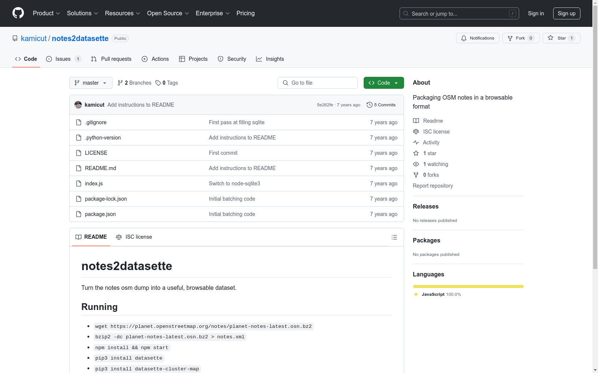
Task: Click the star icon next to 1 star
Action: click(x=416, y=153)
